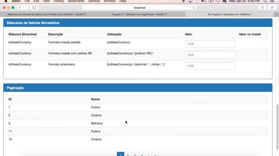
Task: Click Ciclano in row ID 12
Action: 96,140
